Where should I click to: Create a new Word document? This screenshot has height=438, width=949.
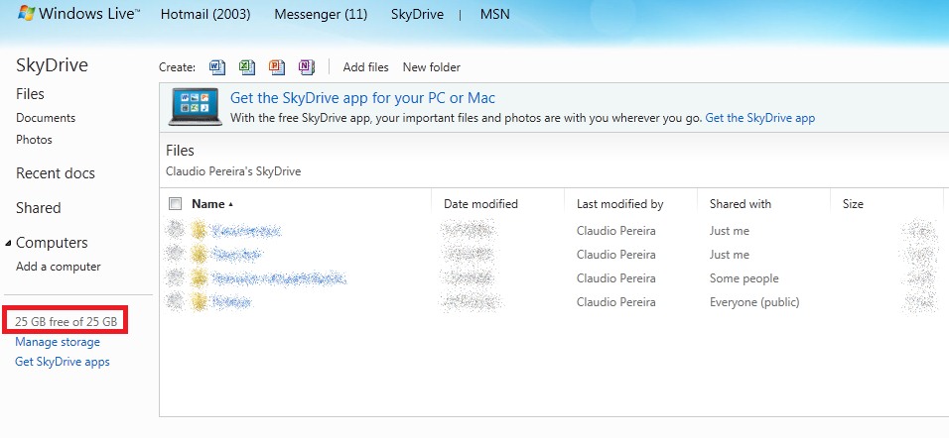click(x=217, y=67)
